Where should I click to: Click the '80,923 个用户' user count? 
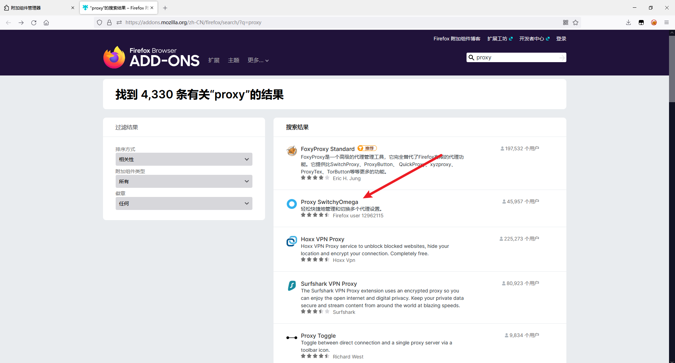coord(520,283)
